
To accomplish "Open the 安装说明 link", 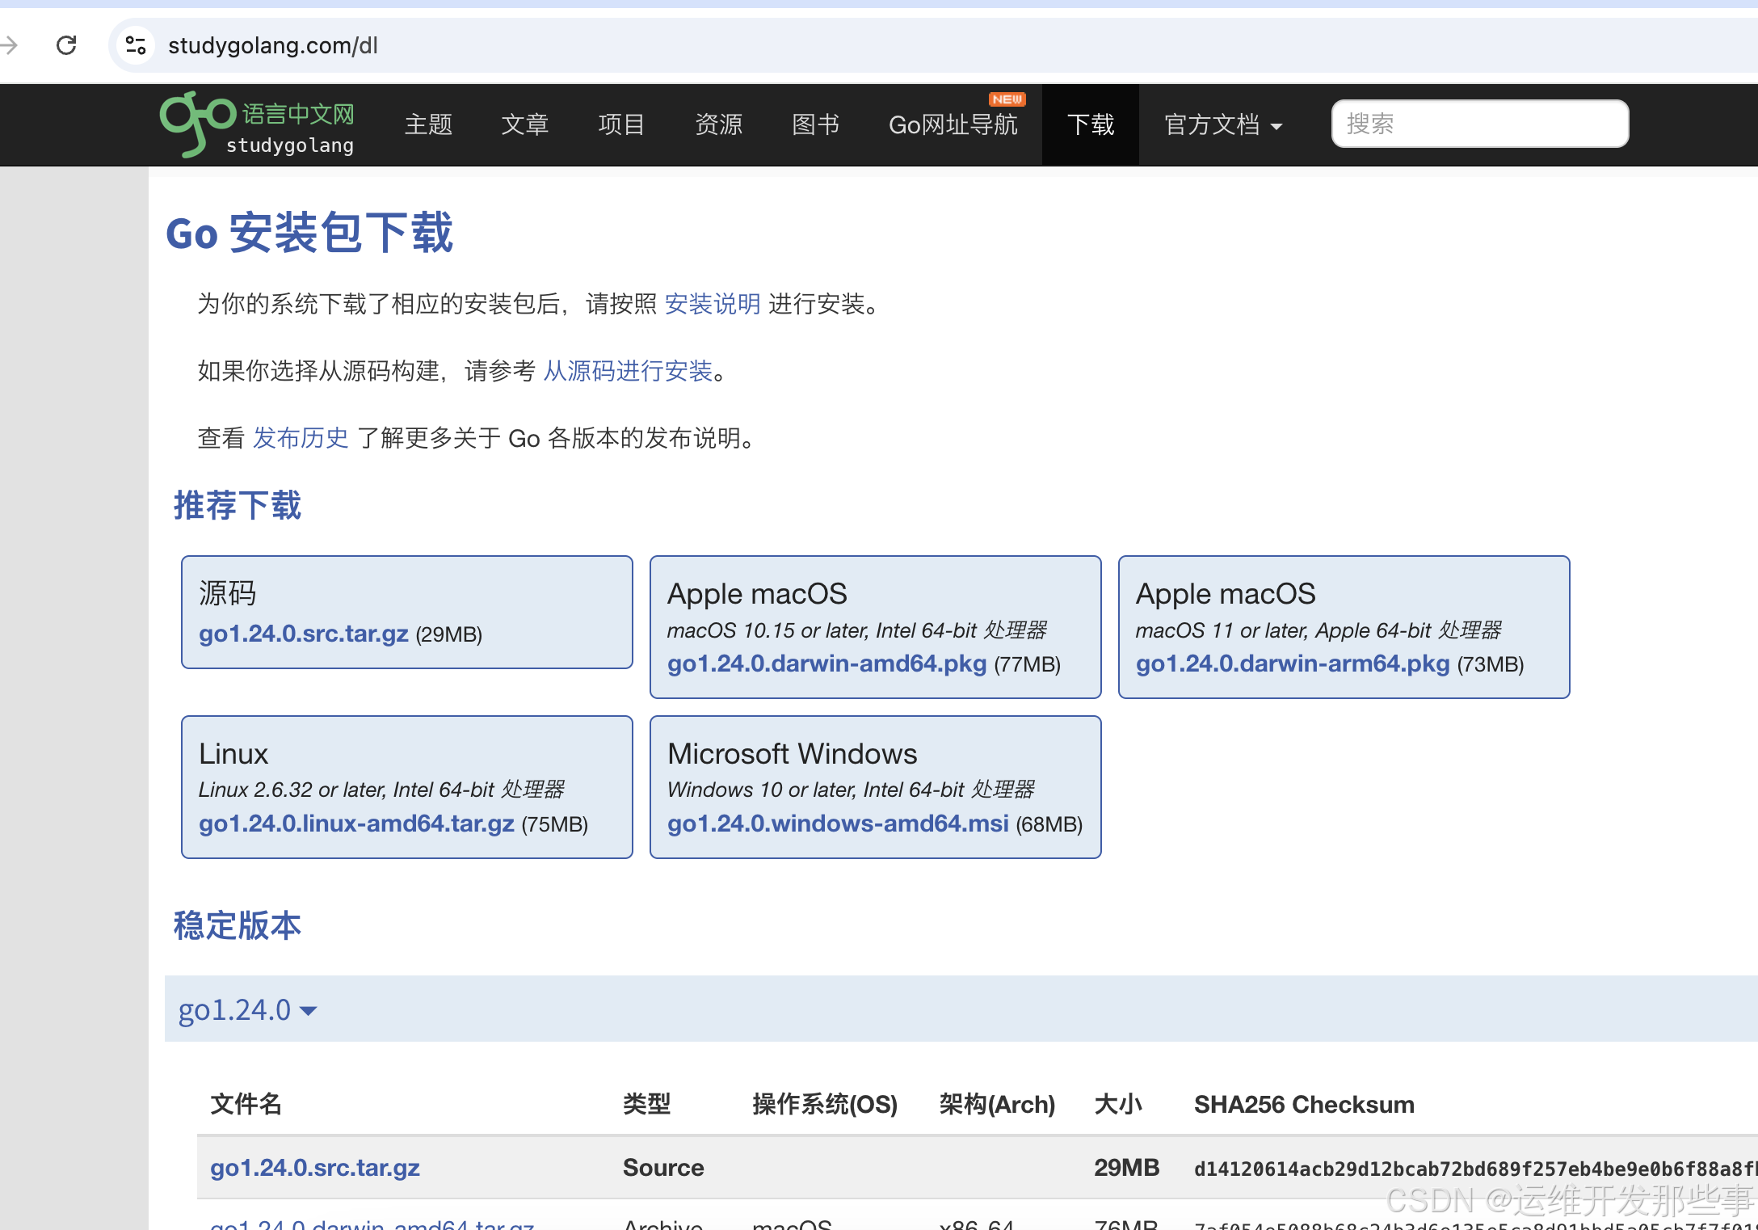I will (x=712, y=304).
